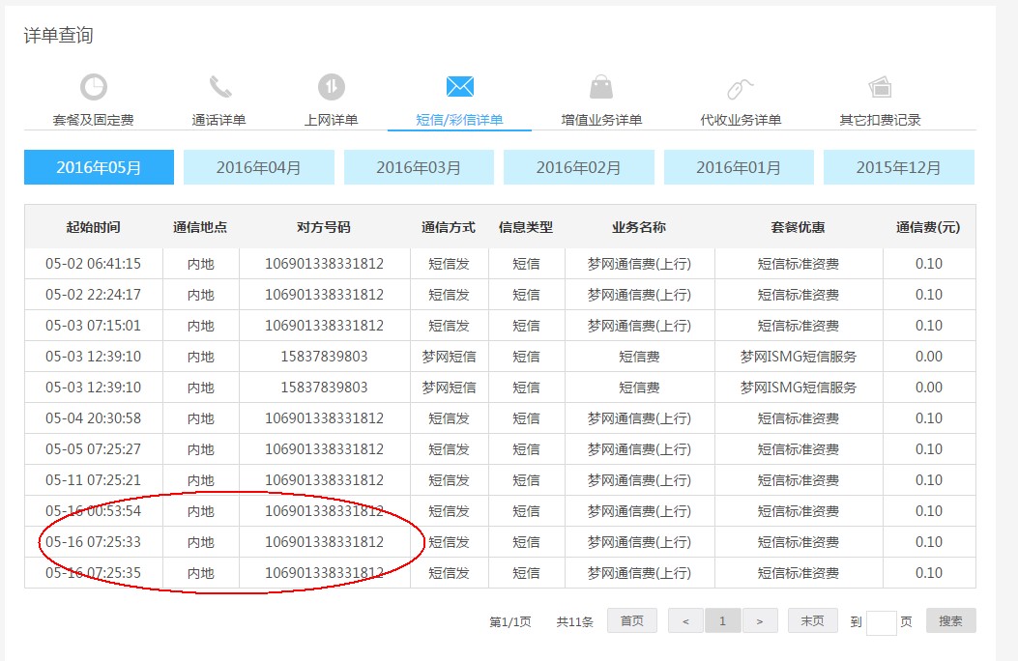The height and width of the screenshot is (661, 1018).
Task: Click the mouse icon for 代收业务详单
Action: [741, 88]
